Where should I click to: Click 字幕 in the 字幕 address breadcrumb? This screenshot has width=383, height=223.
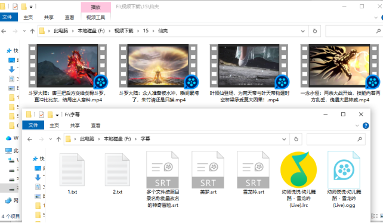pyautogui.click(x=145, y=139)
